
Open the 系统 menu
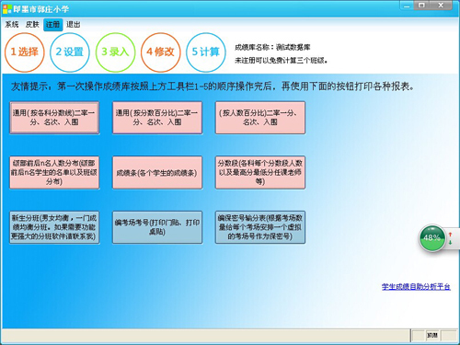pyautogui.click(x=12, y=25)
